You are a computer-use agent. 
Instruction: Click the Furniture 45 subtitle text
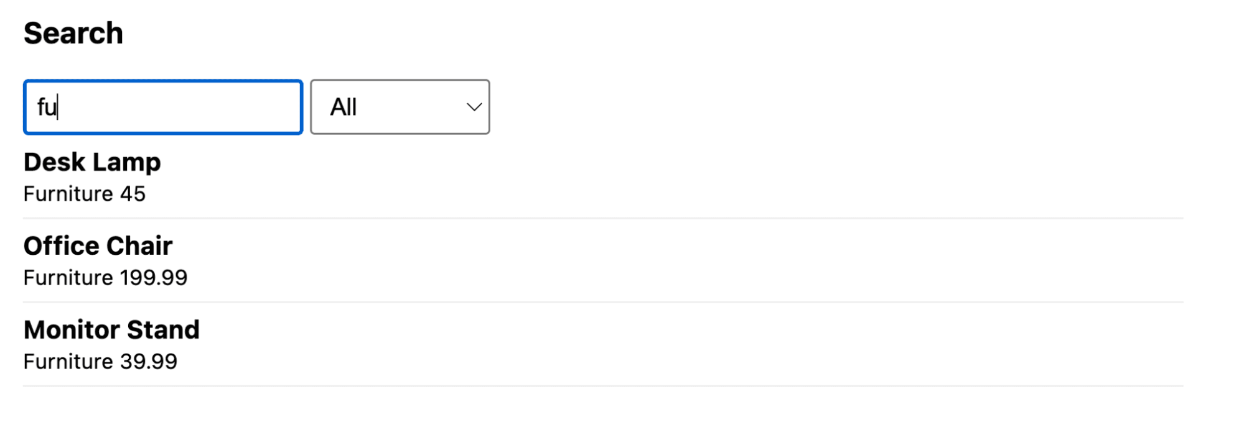pos(85,194)
